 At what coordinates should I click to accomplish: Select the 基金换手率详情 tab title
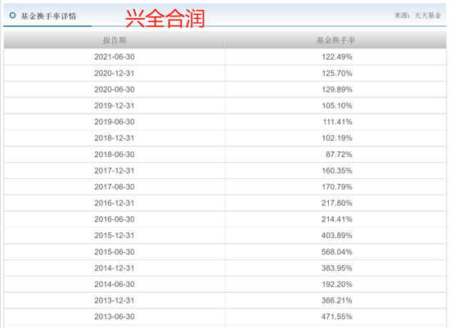48,16
